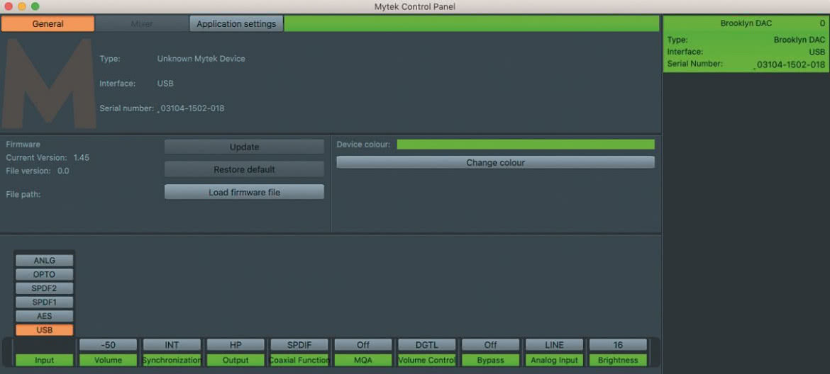Select USB input source
830x374 pixels.
(x=45, y=330)
